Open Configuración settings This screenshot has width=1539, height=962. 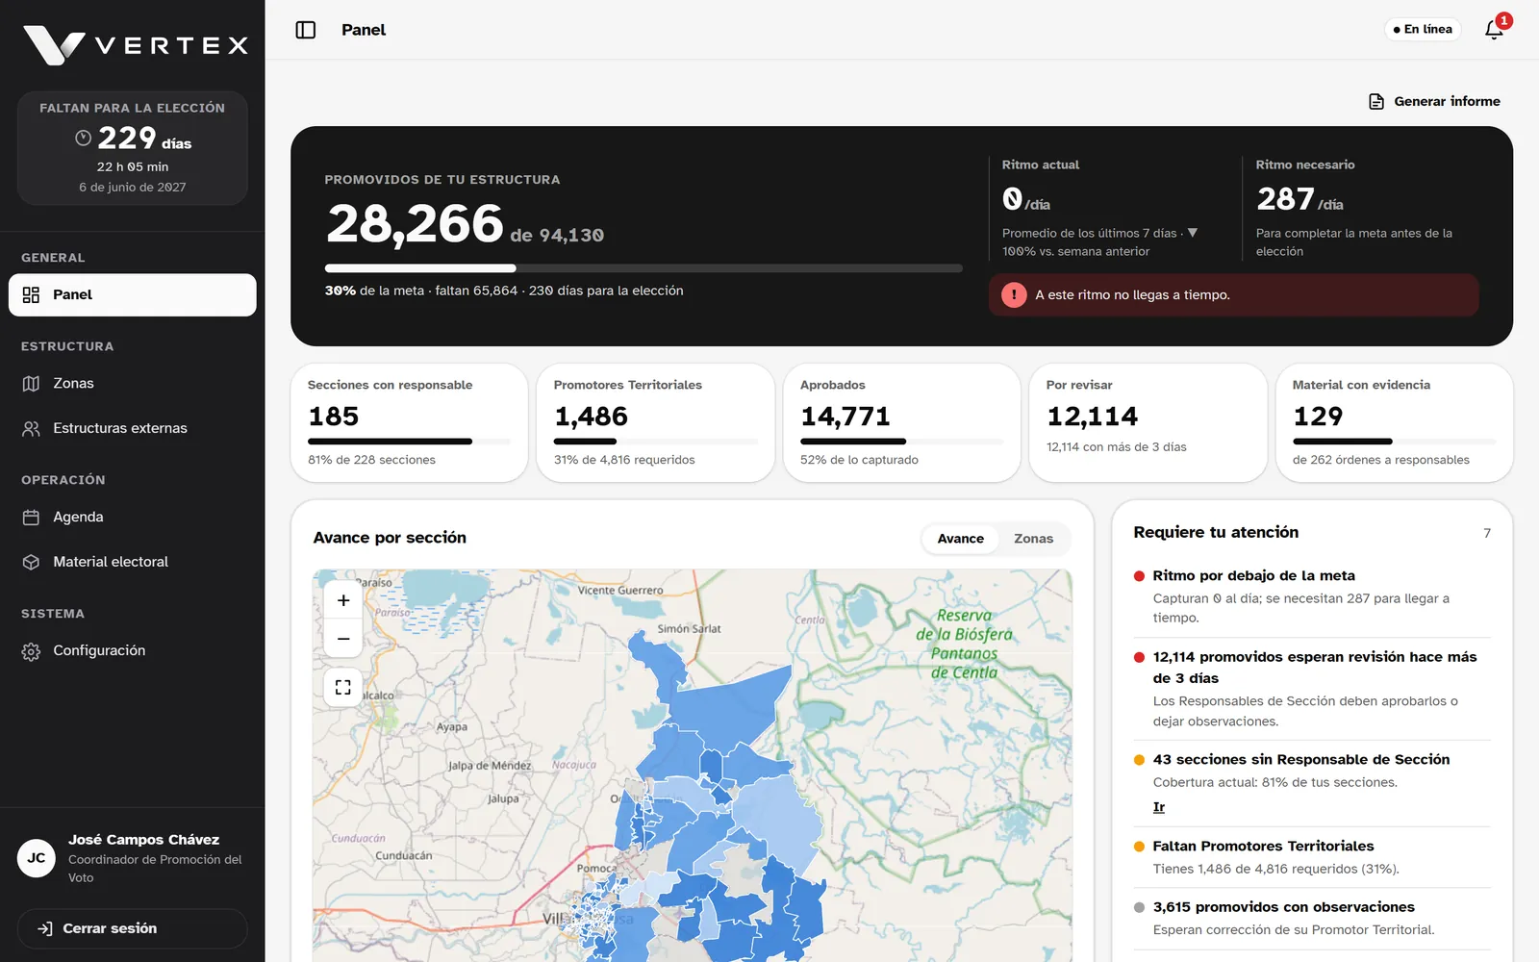[133, 651]
